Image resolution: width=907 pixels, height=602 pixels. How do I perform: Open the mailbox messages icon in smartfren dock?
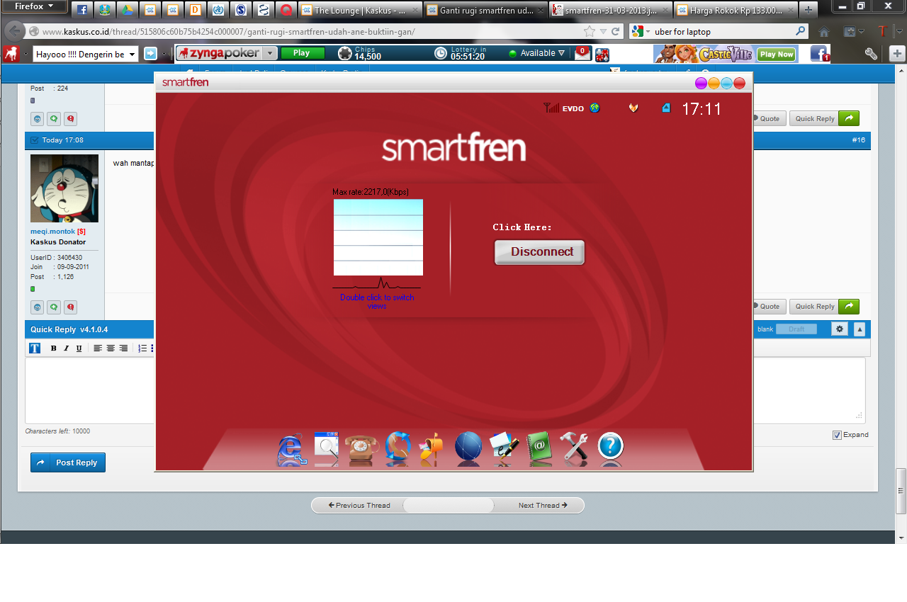(432, 448)
